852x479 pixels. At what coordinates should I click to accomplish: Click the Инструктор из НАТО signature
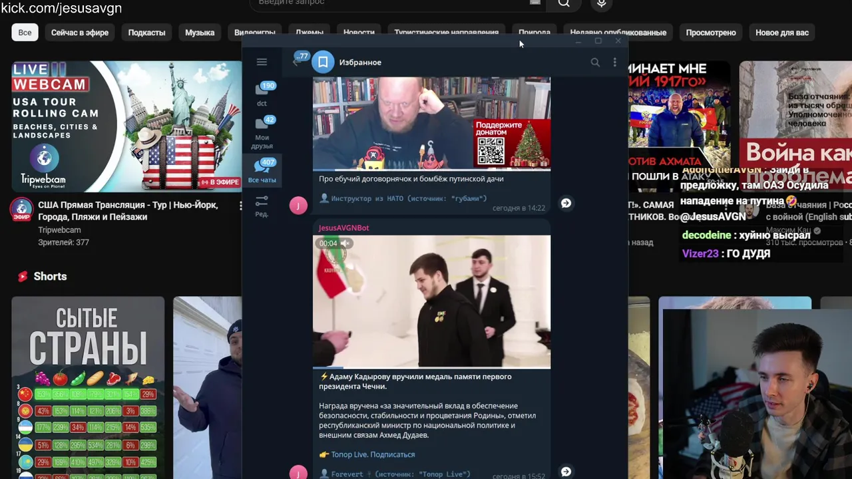tap(403, 198)
